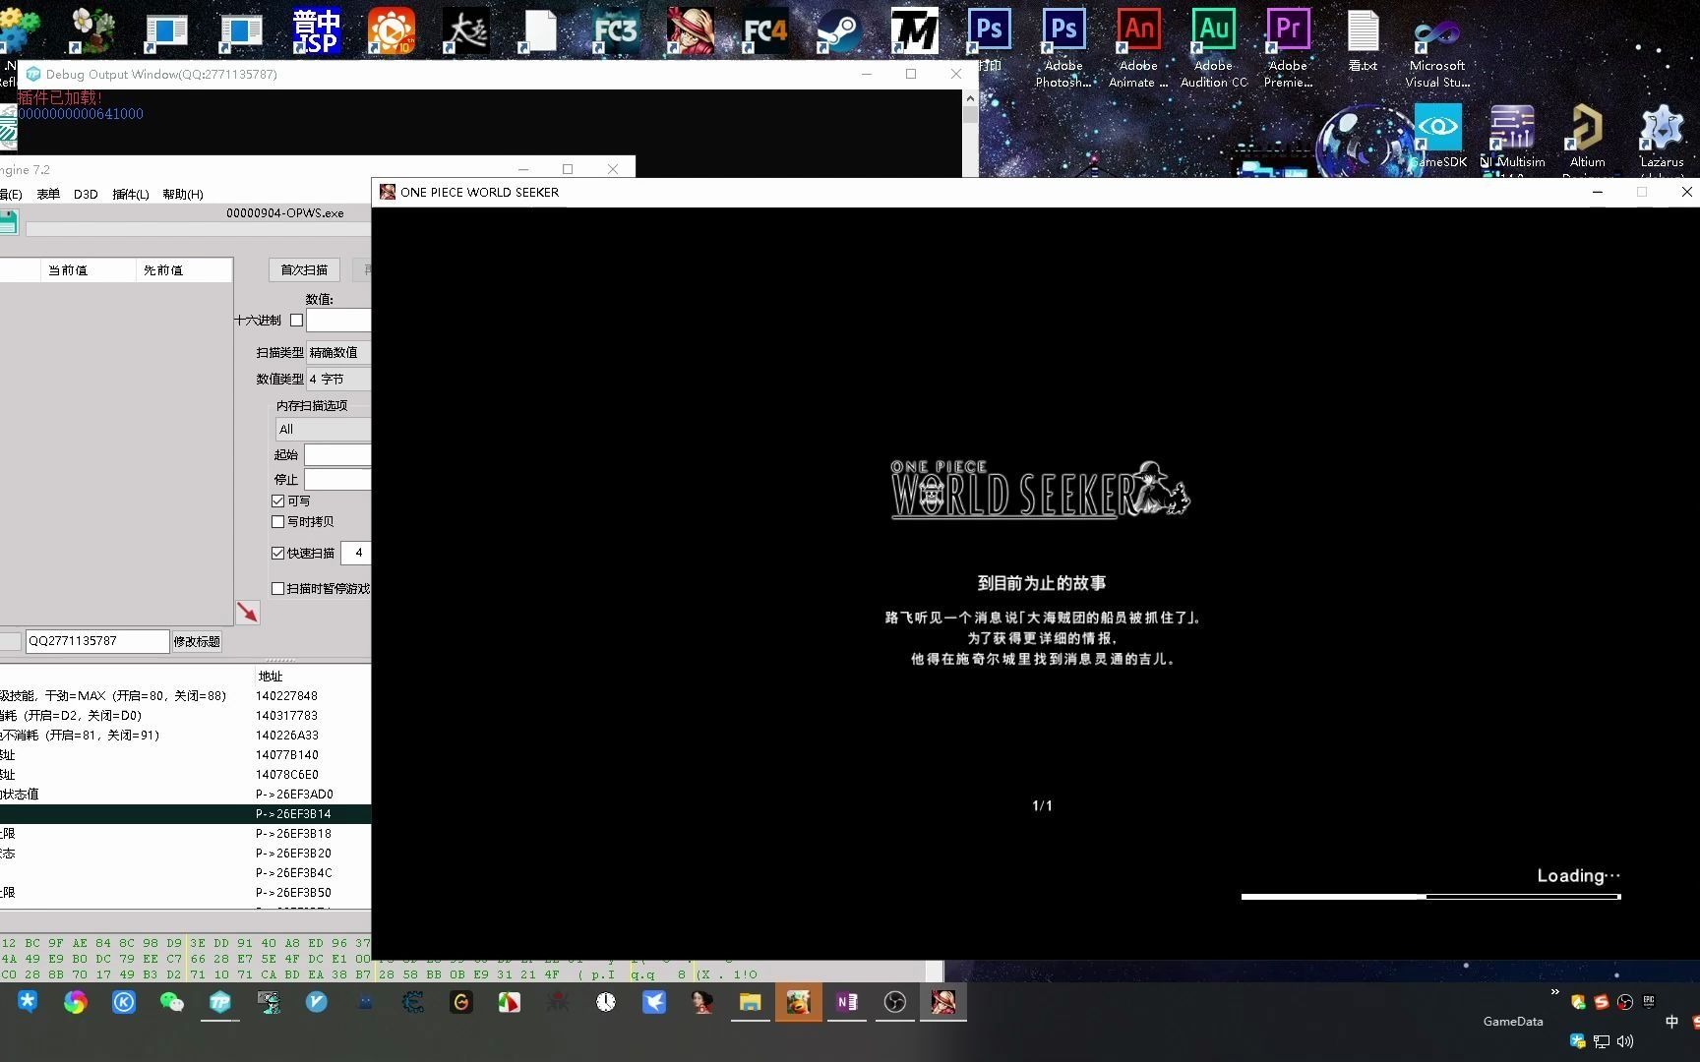Screen dimensions: 1700x1062
Task: Click the 地址 (address) column header in table
Action: 271,676
